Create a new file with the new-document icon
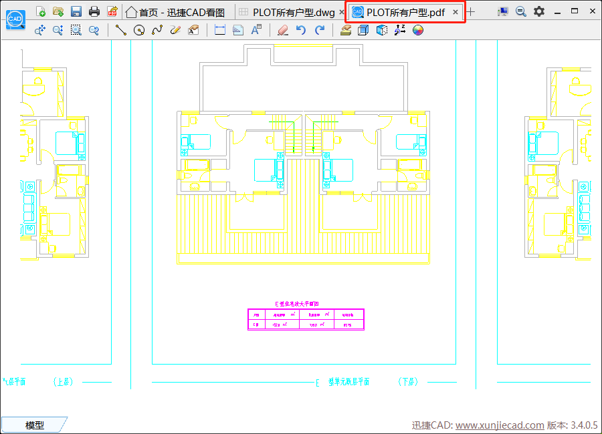The height and width of the screenshot is (434, 602). click(40, 11)
